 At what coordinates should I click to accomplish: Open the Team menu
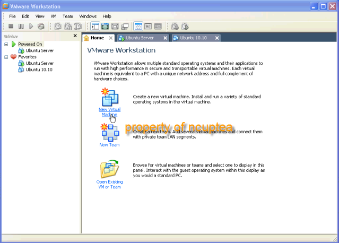coord(68,16)
